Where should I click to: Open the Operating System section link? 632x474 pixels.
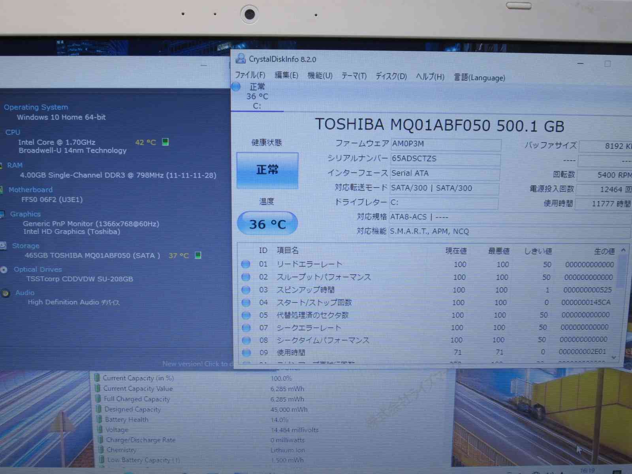[36, 107]
